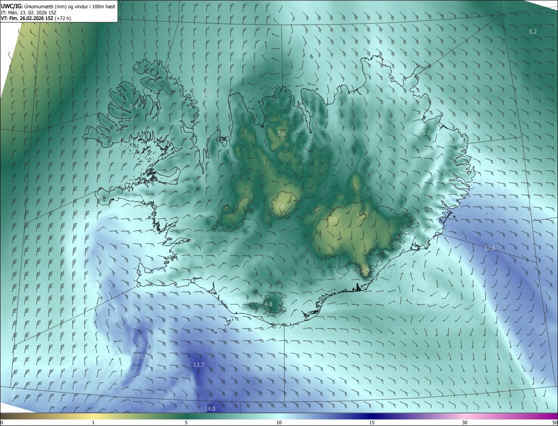Click the 3.6 value in north Iceland
The height and width of the screenshot is (426, 558).
(x=281, y=133)
